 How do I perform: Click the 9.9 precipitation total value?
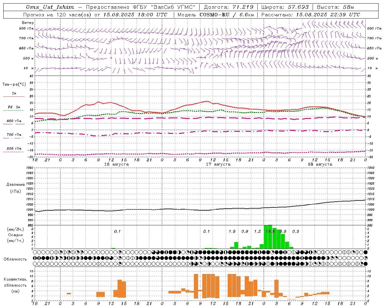click(283, 232)
